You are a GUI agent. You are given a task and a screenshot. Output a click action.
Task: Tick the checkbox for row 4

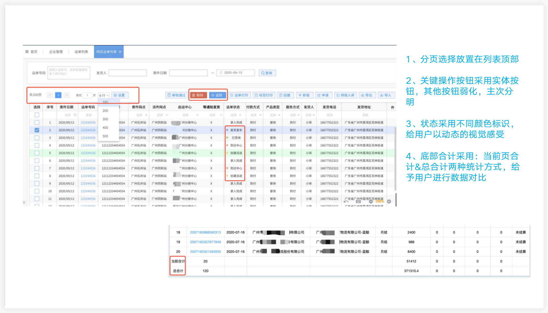point(37,146)
